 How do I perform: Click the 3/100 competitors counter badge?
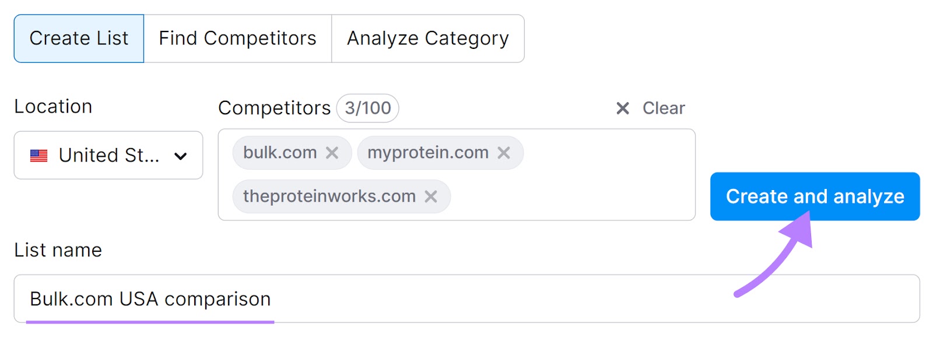pos(367,108)
